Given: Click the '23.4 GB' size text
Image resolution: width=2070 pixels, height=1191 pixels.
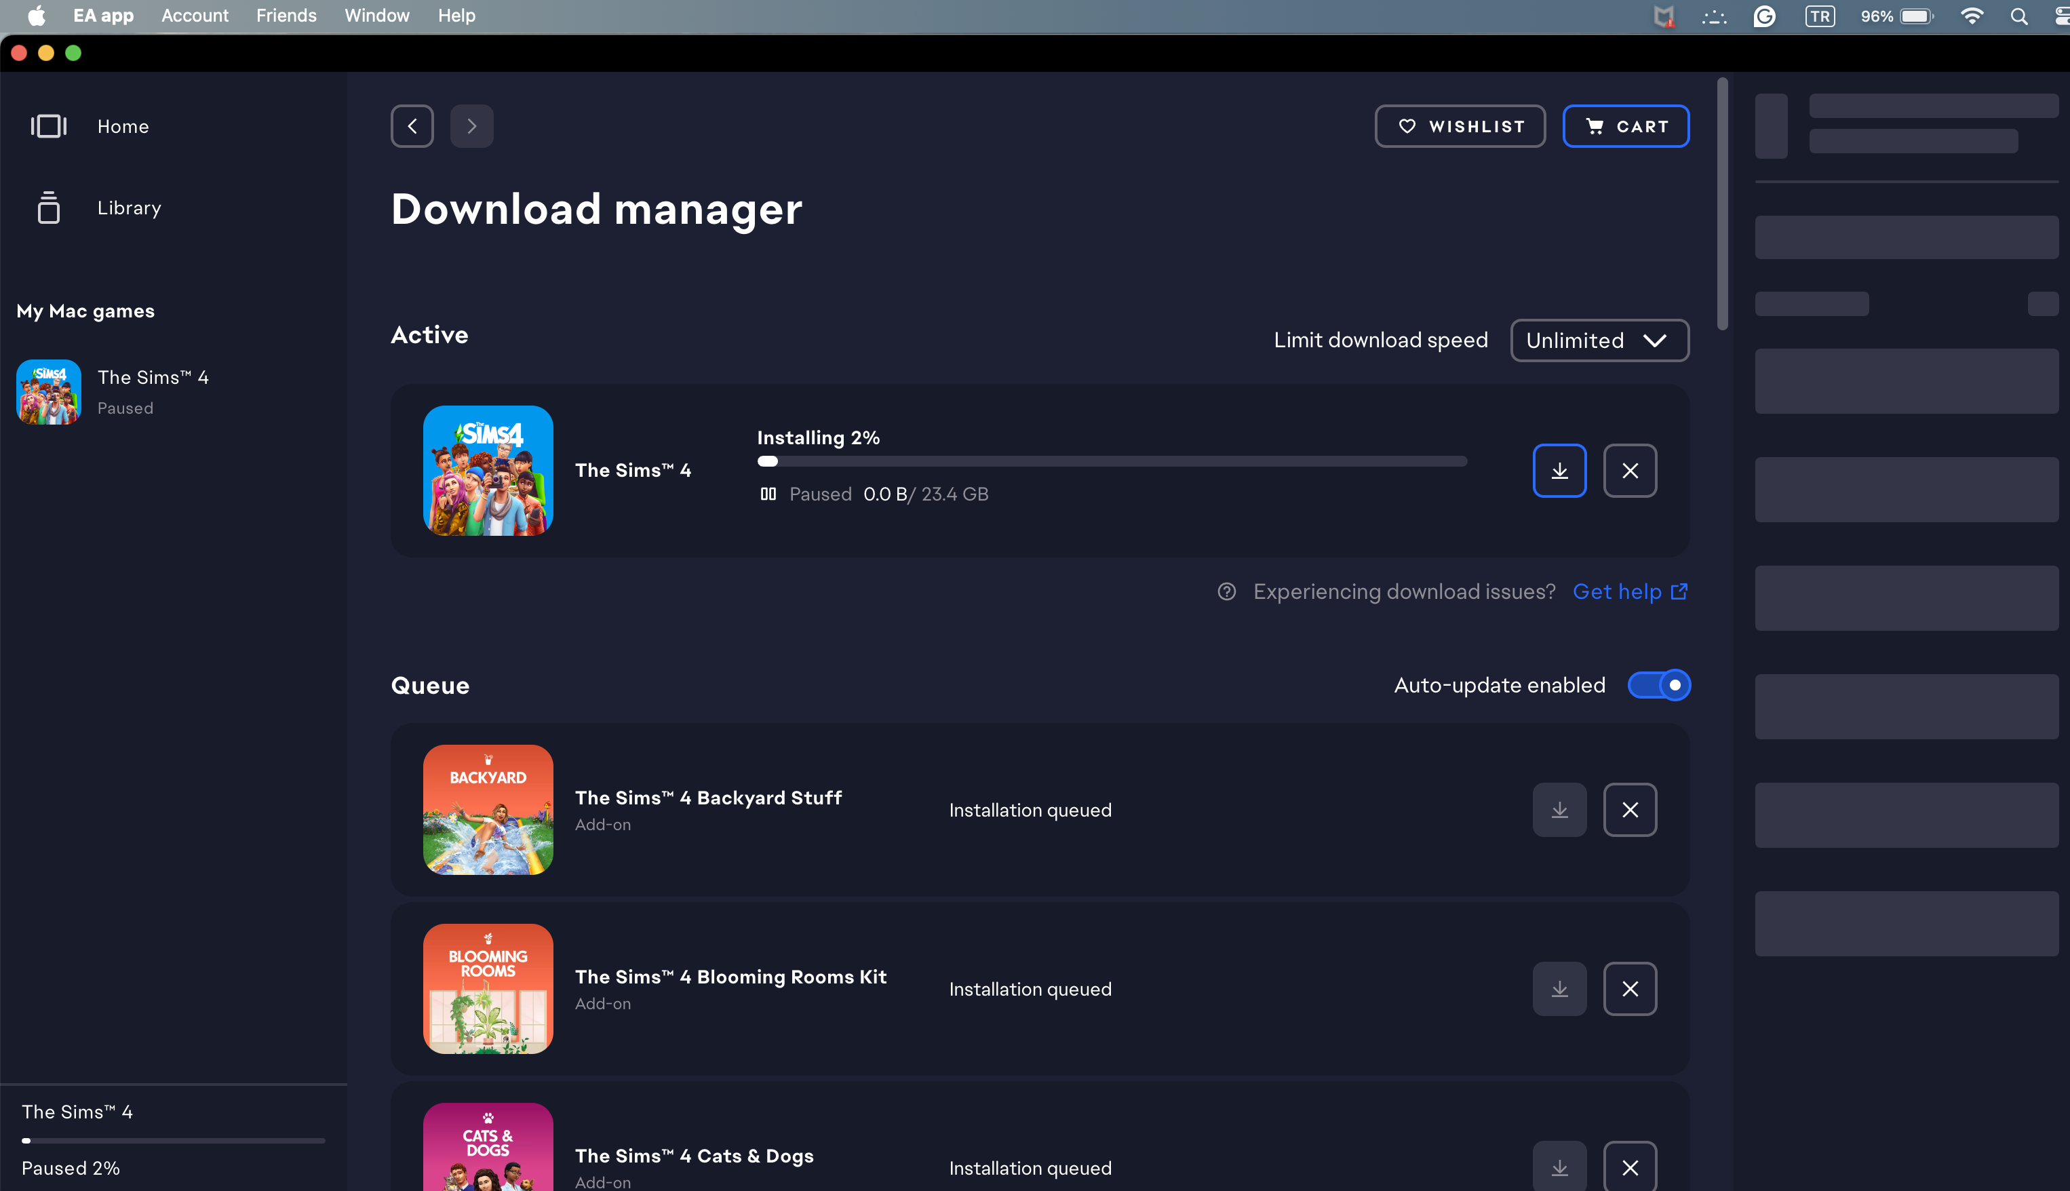Looking at the screenshot, I should point(954,494).
